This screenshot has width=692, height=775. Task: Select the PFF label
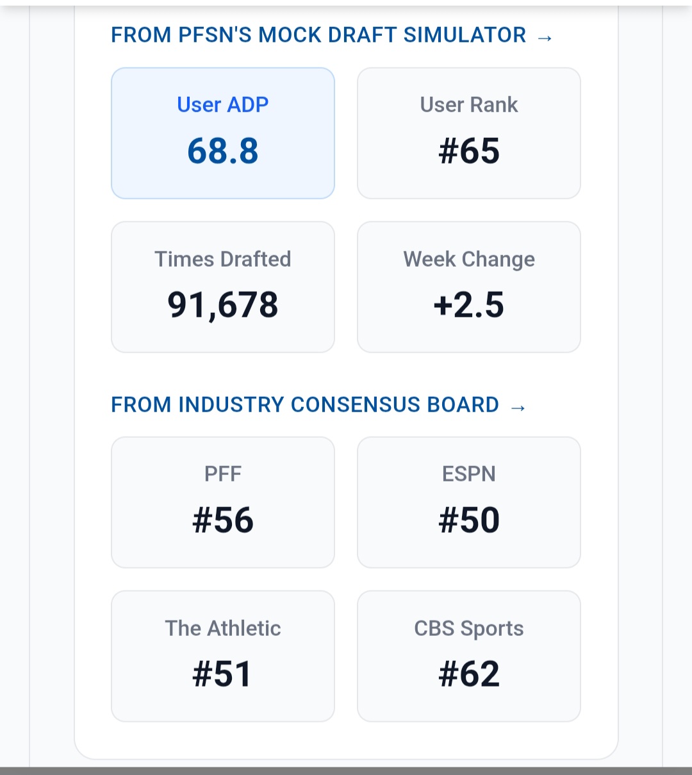[222, 474]
